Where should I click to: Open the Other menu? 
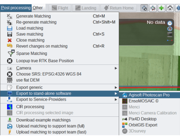point(37,8)
